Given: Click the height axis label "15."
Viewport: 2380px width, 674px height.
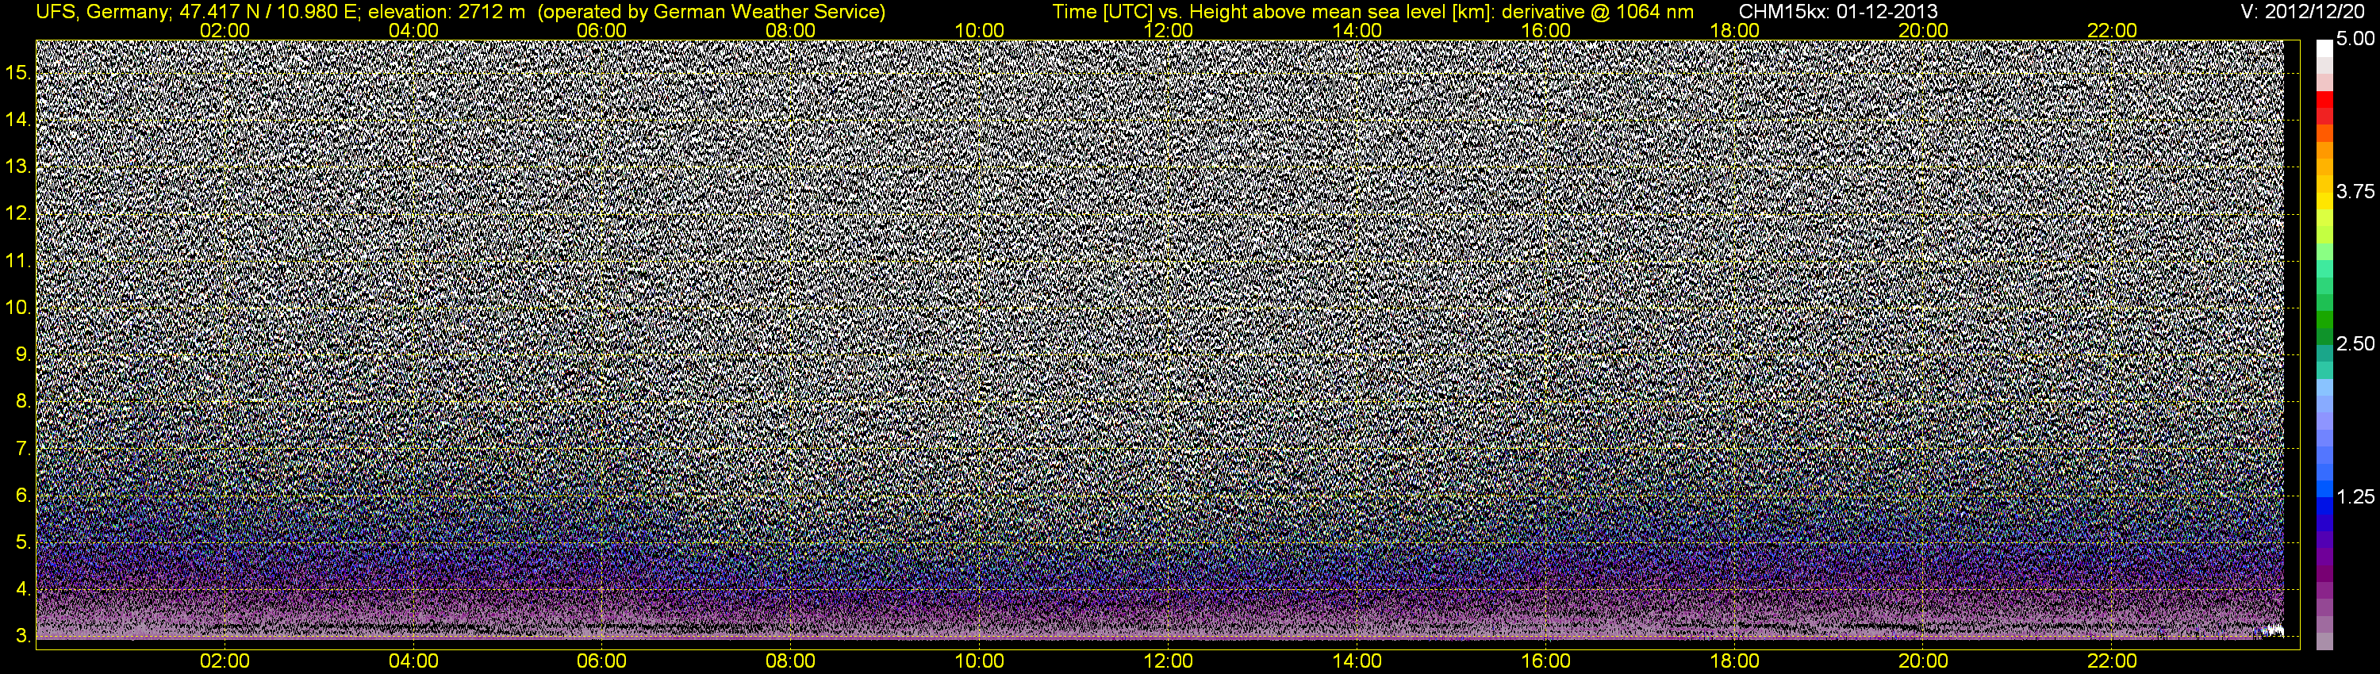Looking at the screenshot, I should pyautogui.click(x=18, y=72).
